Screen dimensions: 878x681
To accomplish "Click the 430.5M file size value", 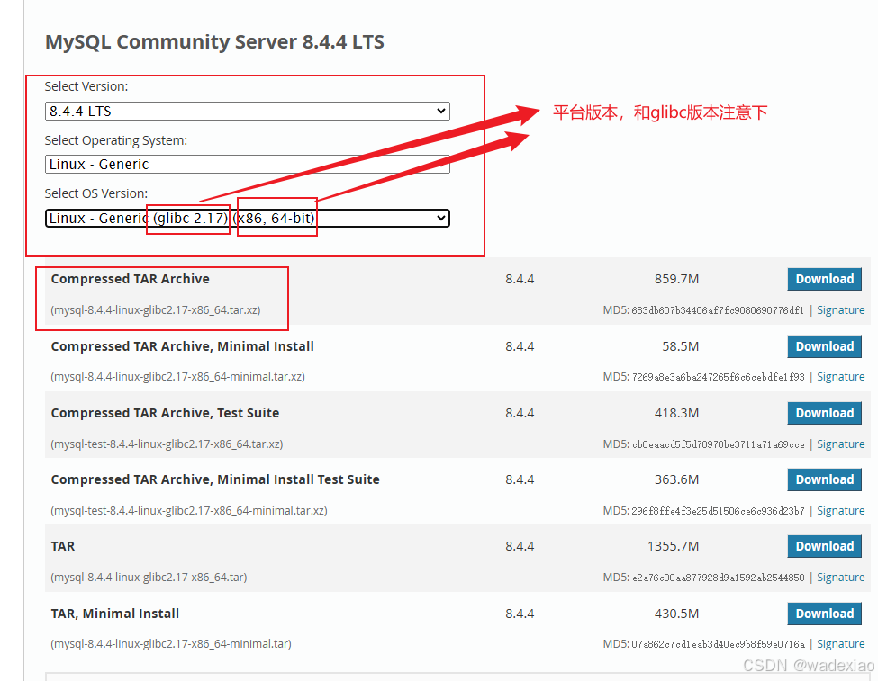I will click(x=676, y=614).
